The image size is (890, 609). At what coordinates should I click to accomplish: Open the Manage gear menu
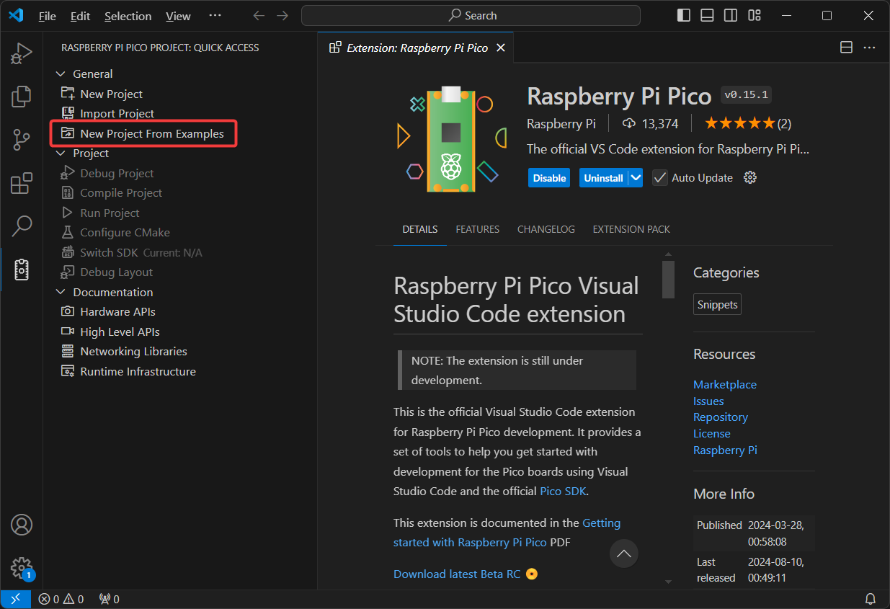(22, 567)
